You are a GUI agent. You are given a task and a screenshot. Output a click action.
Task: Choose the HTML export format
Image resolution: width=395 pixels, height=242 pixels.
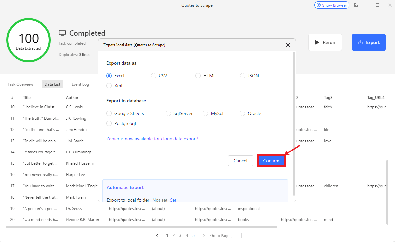tap(198, 76)
